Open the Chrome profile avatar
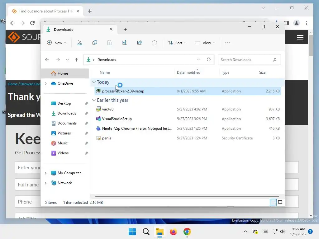The height and width of the screenshot is (239, 319). tap(297, 23)
